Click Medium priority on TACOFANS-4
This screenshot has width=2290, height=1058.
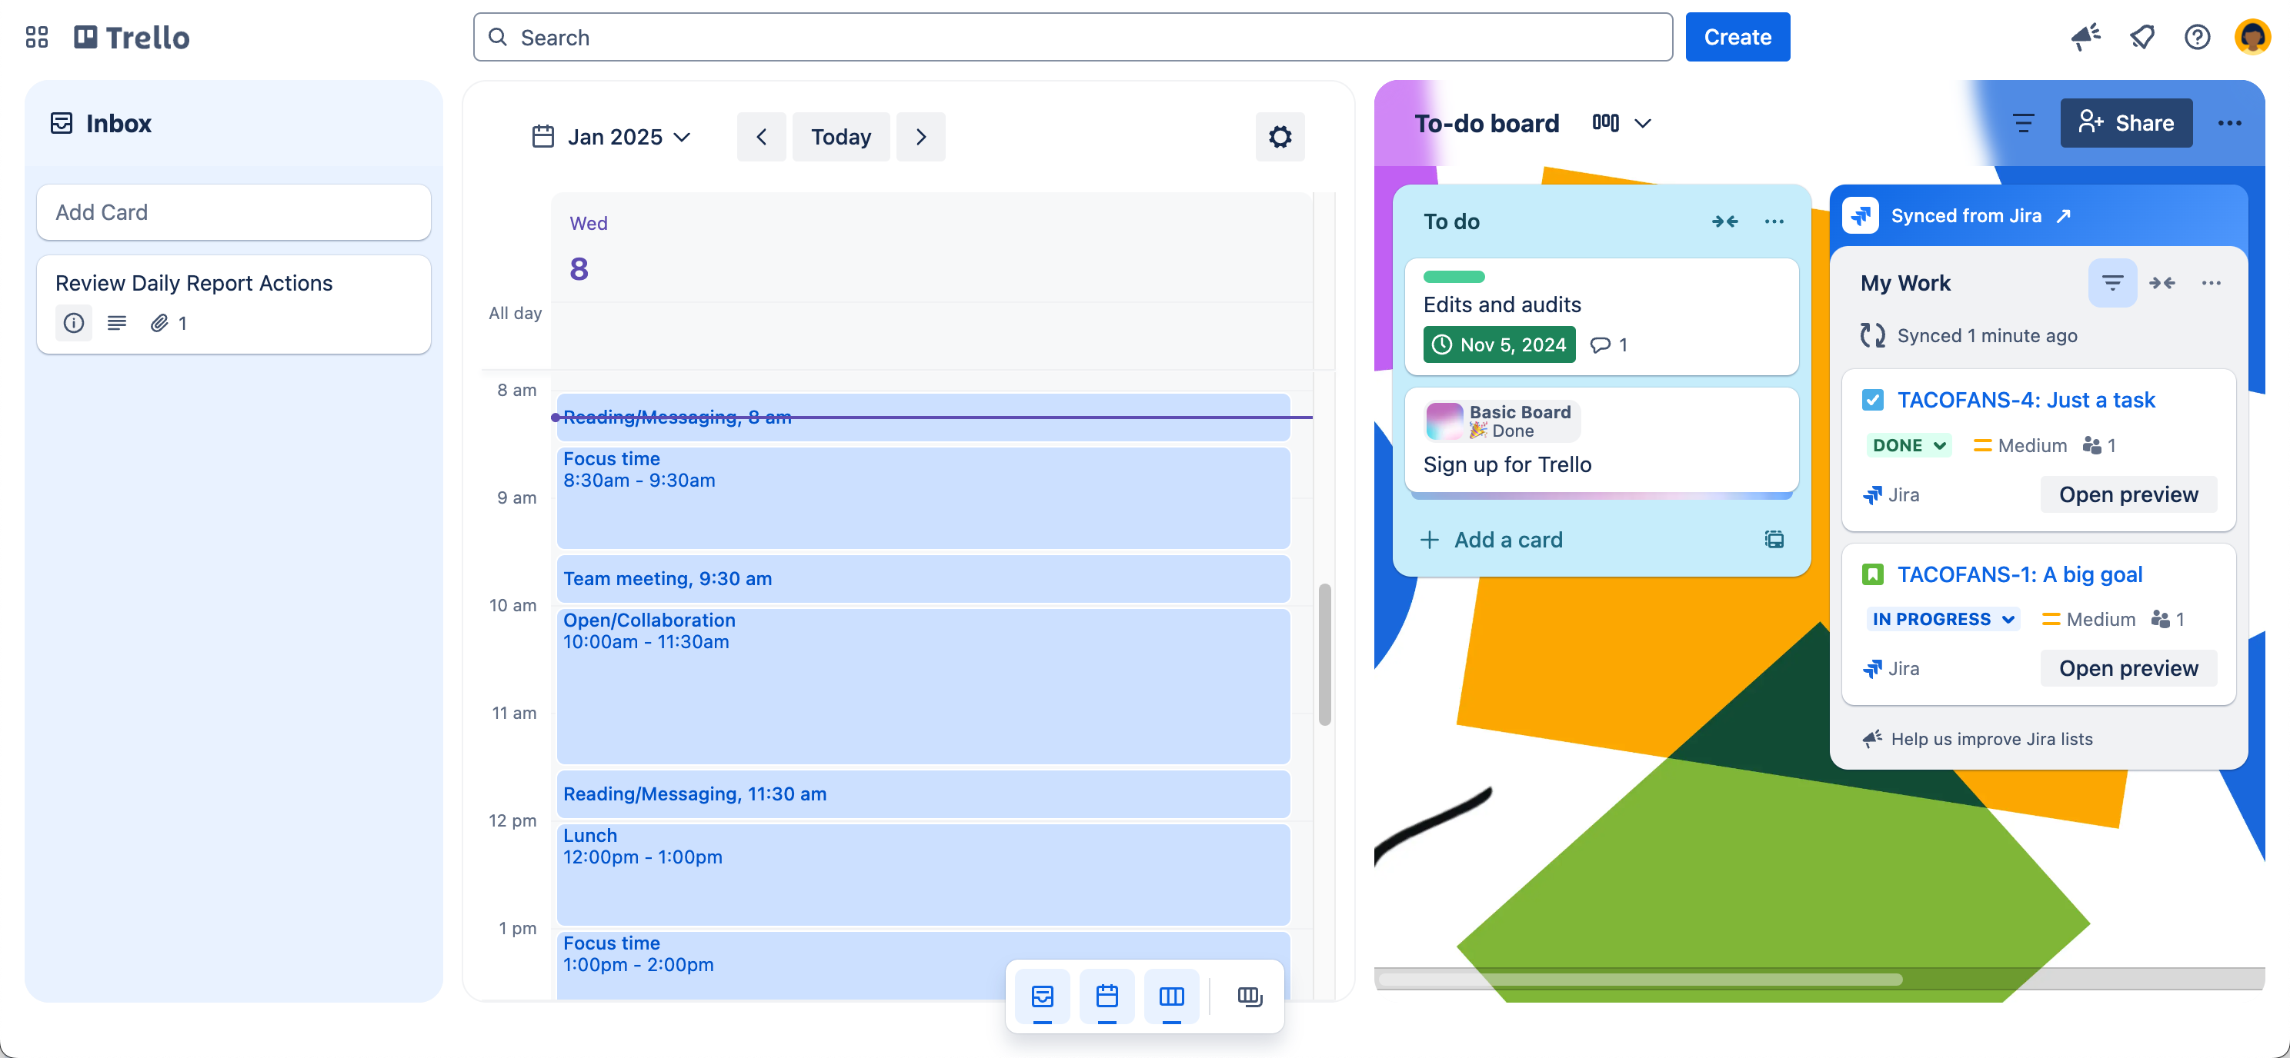(2020, 445)
